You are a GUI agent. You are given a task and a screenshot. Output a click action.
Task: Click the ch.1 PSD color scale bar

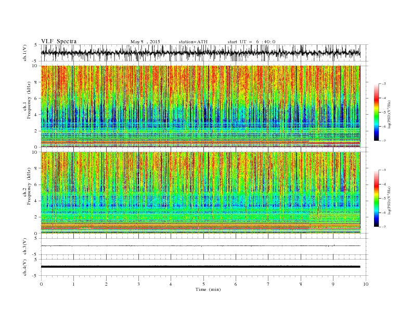point(376,113)
